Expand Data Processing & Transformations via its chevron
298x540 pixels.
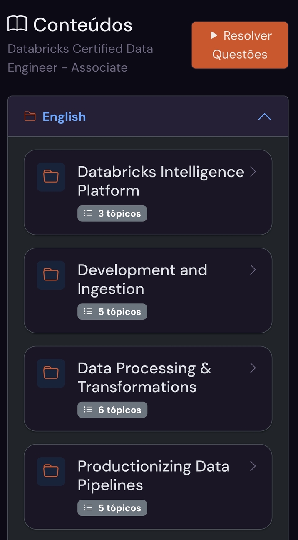[x=253, y=368]
